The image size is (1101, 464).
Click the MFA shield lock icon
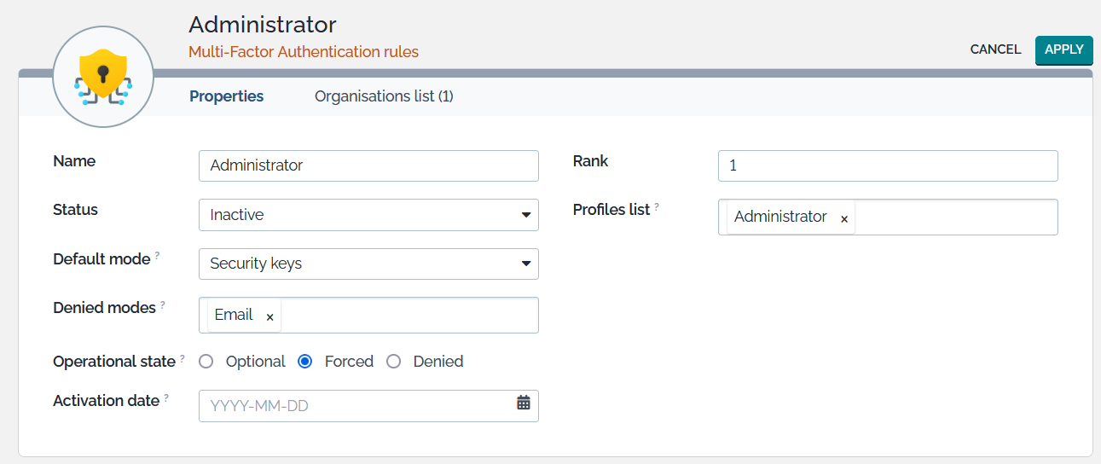pyautogui.click(x=102, y=78)
